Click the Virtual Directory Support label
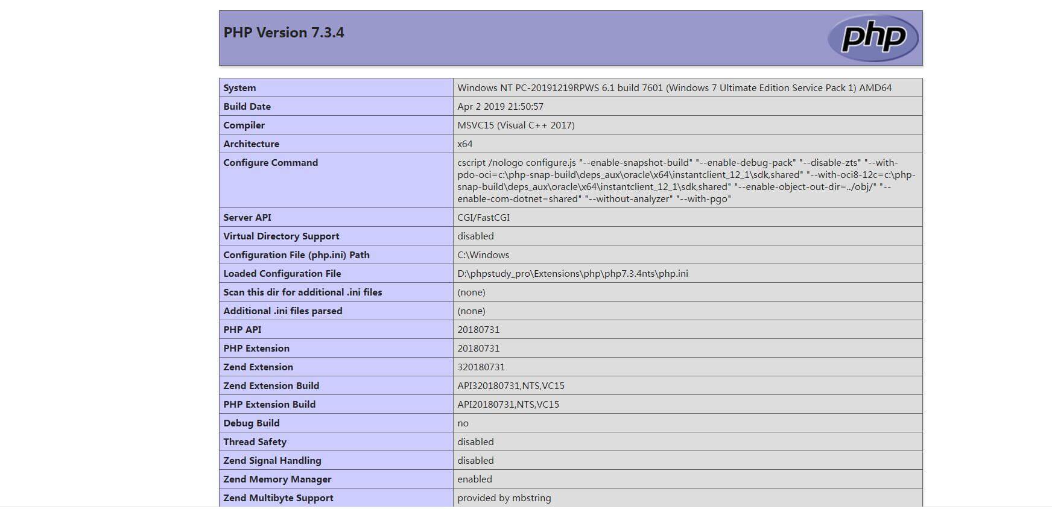 click(281, 236)
